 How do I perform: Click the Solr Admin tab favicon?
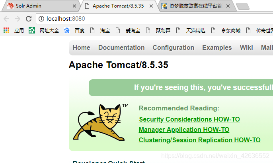click(x=10, y=6)
